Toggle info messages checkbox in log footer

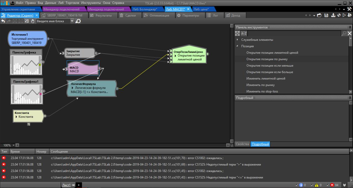click(x=297, y=185)
